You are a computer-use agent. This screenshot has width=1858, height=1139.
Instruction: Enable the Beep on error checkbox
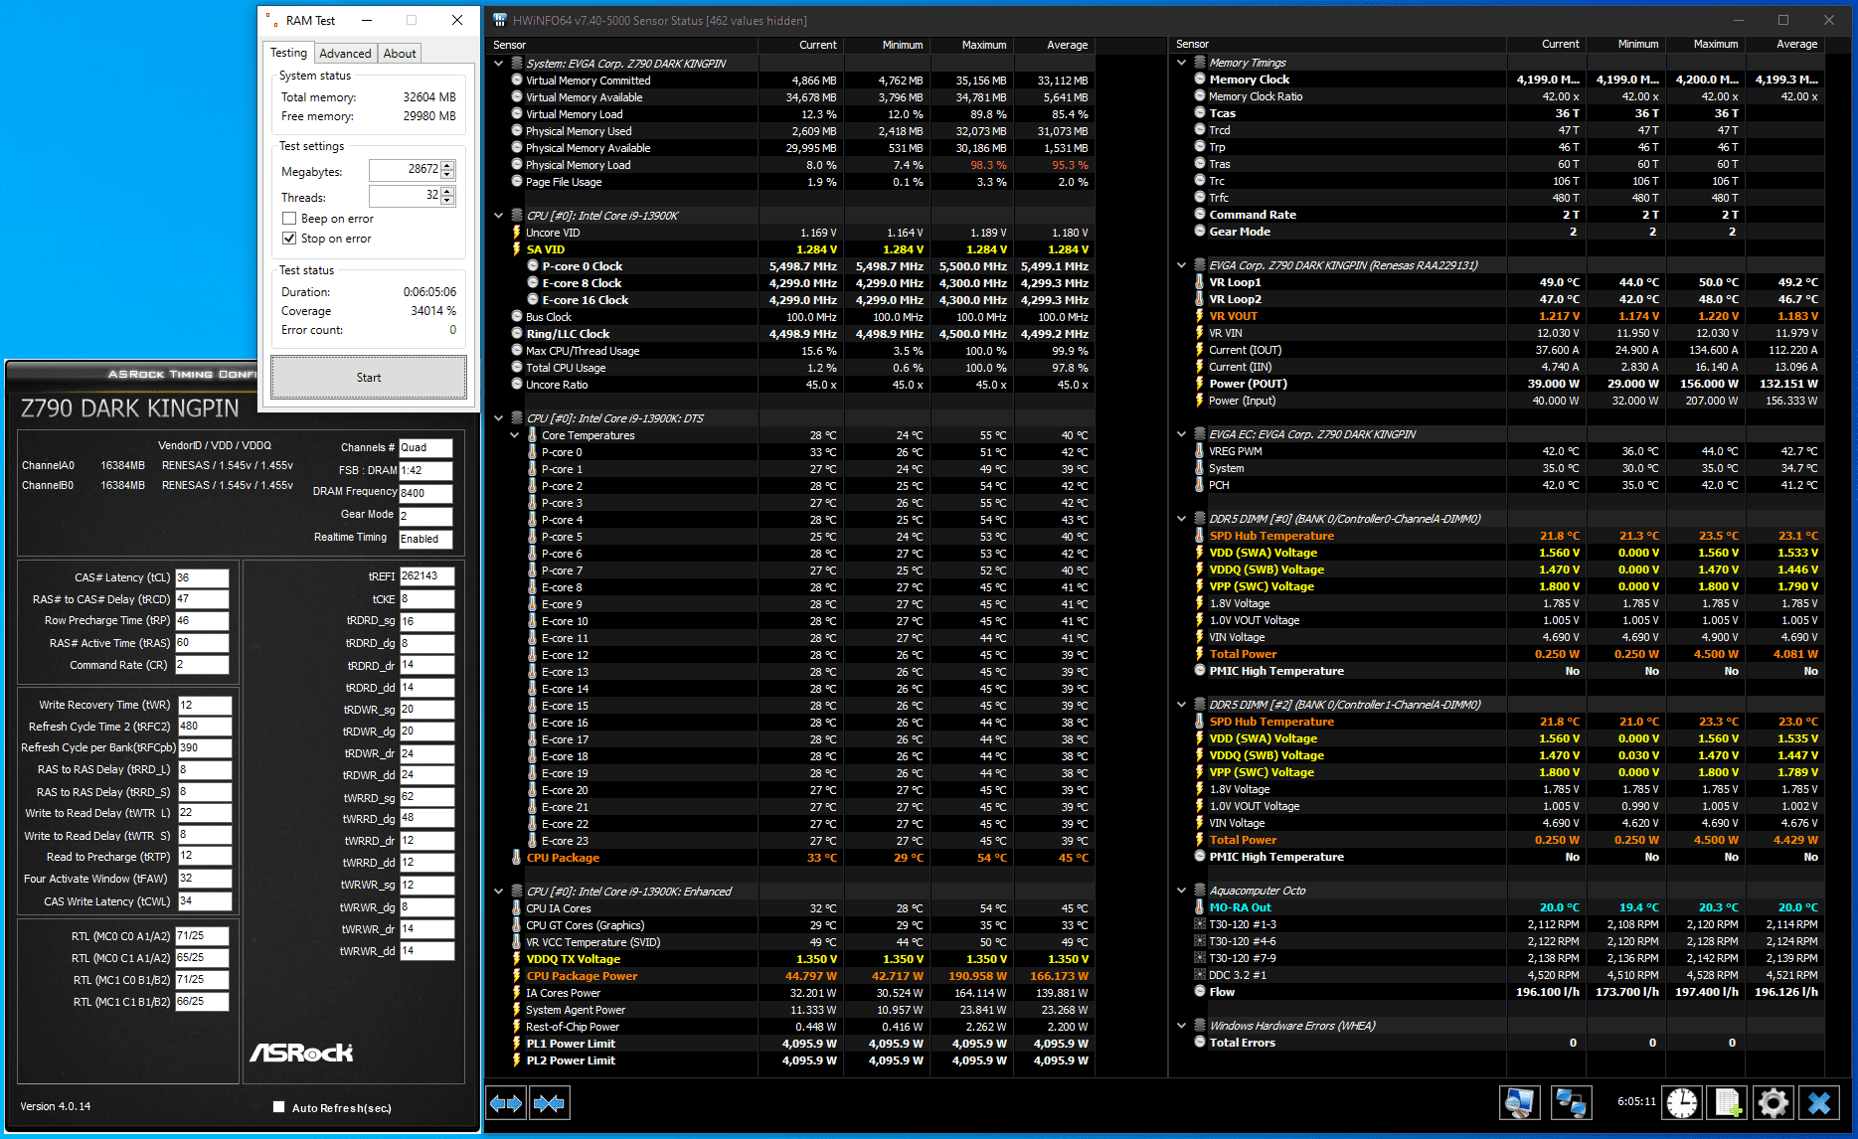[x=289, y=219]
